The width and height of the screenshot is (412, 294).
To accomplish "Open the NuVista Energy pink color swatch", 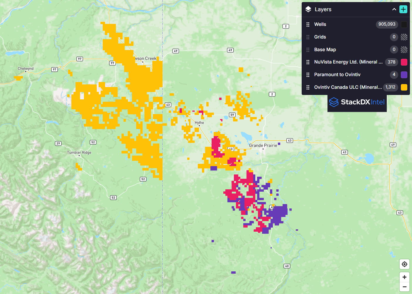I will (404, 62).
